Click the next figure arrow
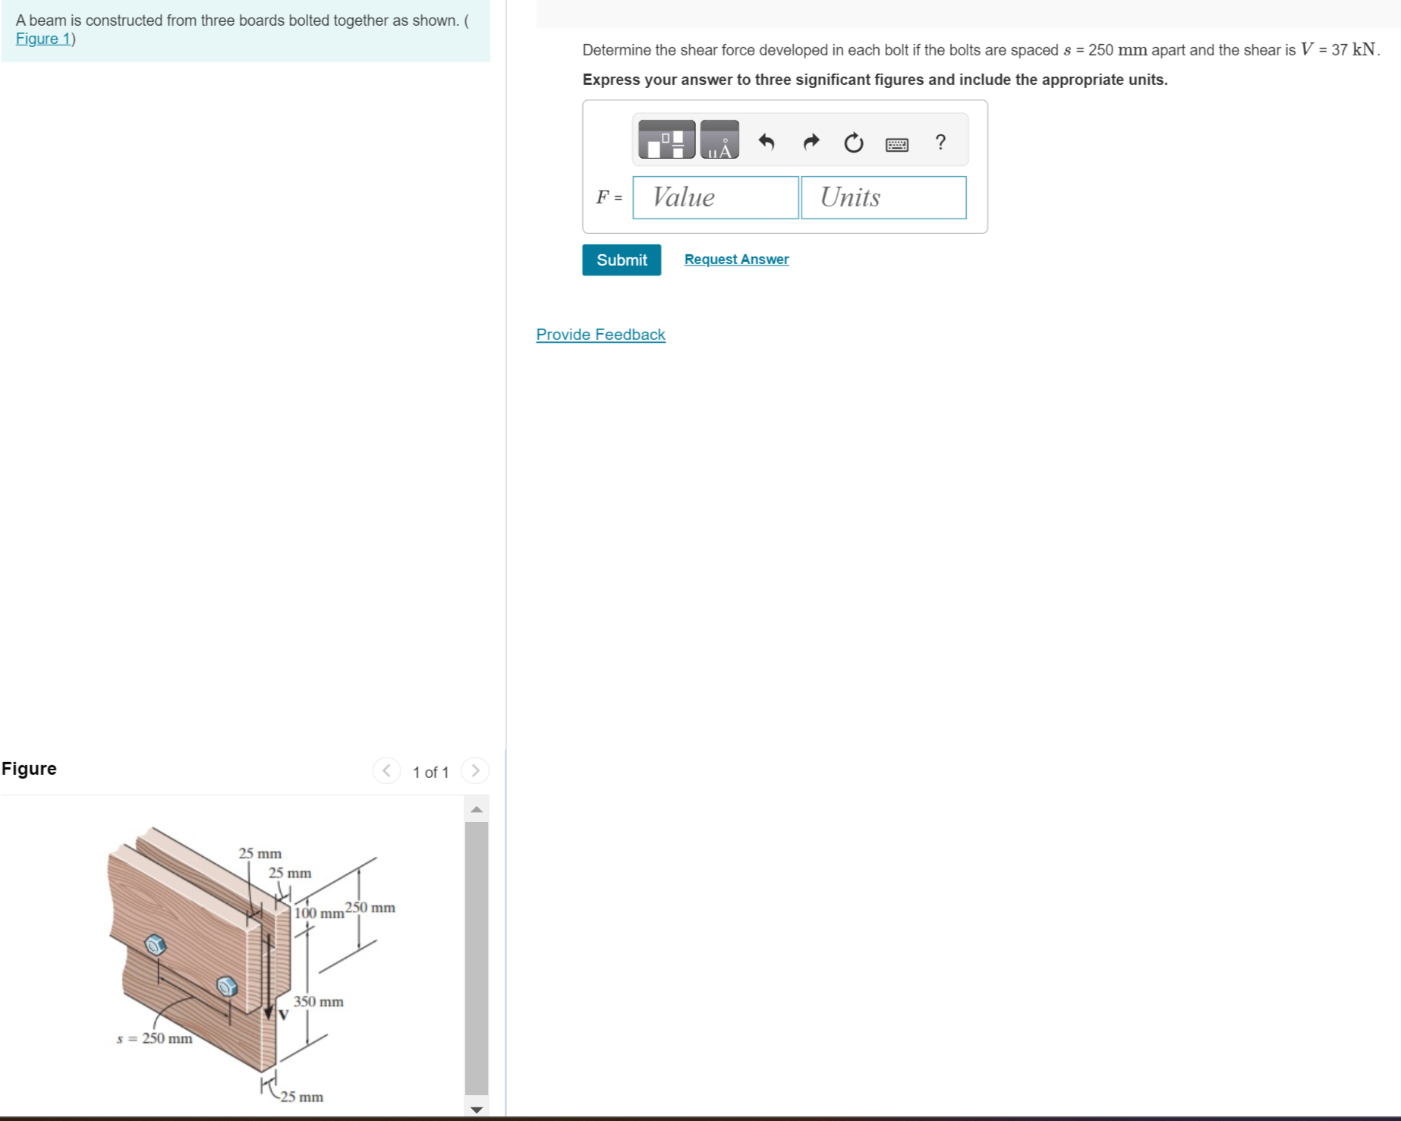Screen dimensions: 1401x1121 (x=476, y=770)
